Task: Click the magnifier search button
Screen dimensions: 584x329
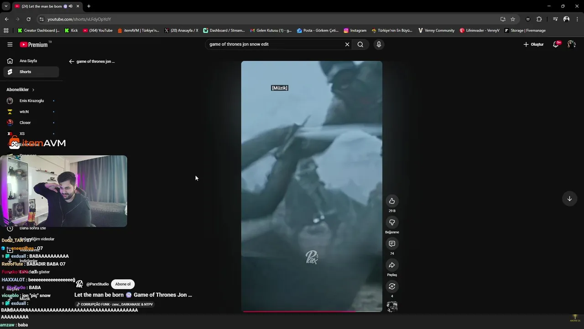Action: [x=360, y=44]
